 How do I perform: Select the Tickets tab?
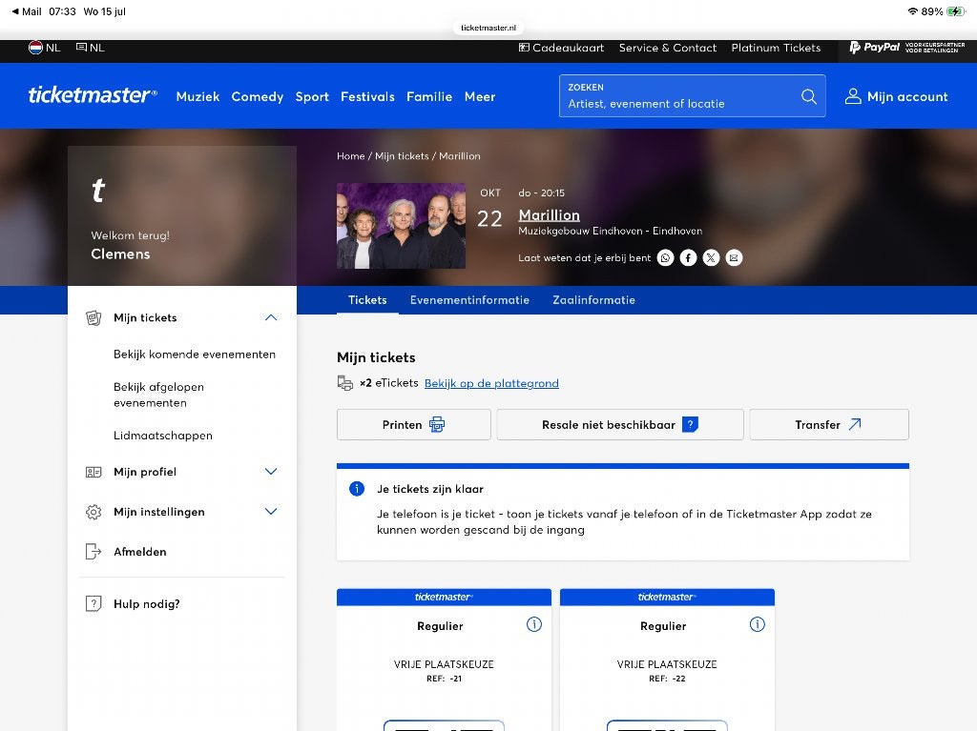point(367,300)
